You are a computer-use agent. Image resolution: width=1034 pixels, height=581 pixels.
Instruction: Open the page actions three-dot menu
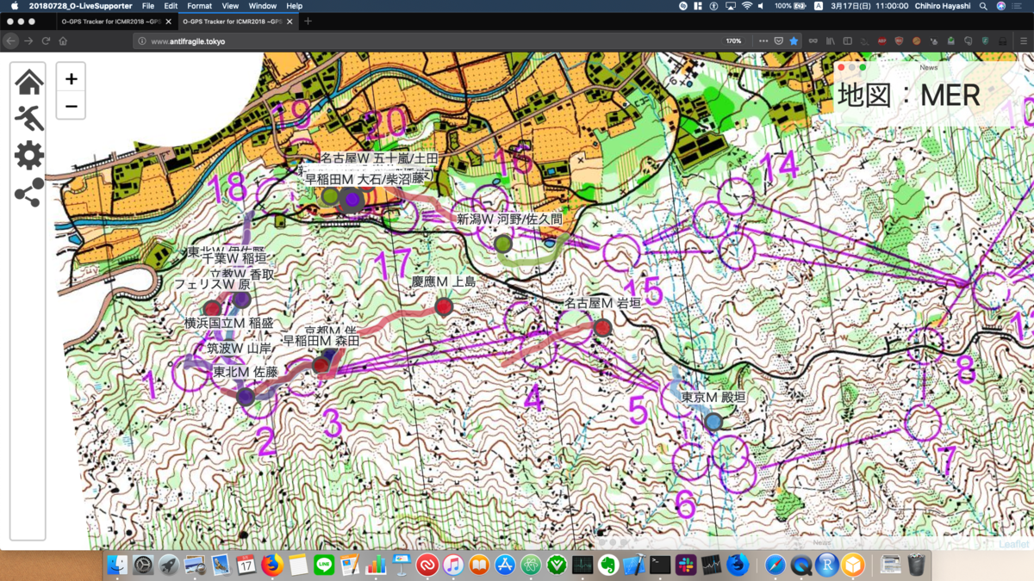763,40
